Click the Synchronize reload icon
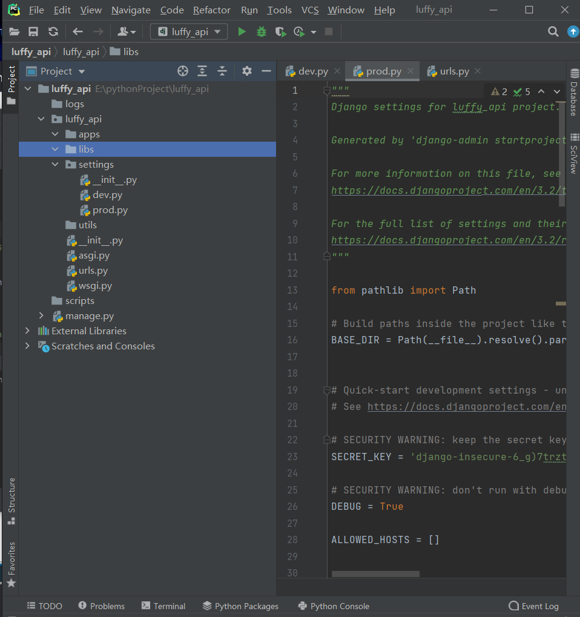 [53, 31]
